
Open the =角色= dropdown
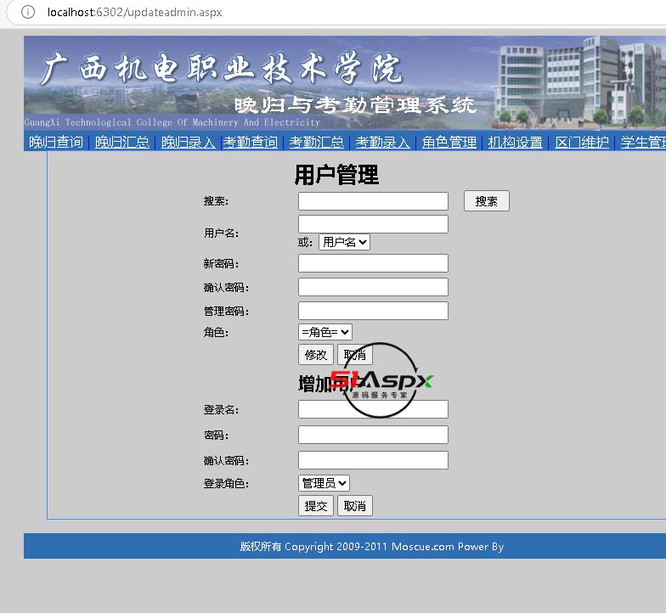(x=325, y=333)
